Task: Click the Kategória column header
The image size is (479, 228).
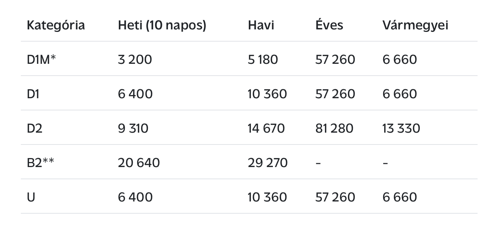Action: [56, 25]
